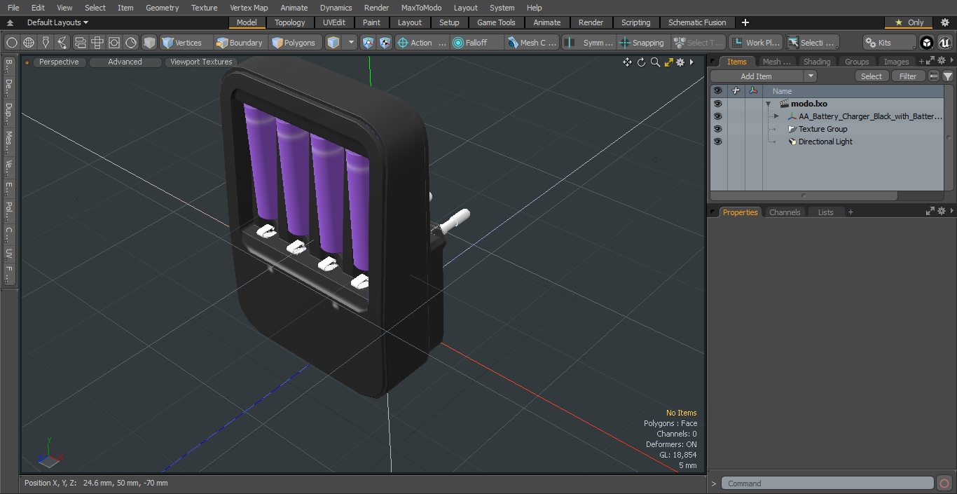
Task: Click the wireframe globe icon in the toolbar
Action: 29,43
